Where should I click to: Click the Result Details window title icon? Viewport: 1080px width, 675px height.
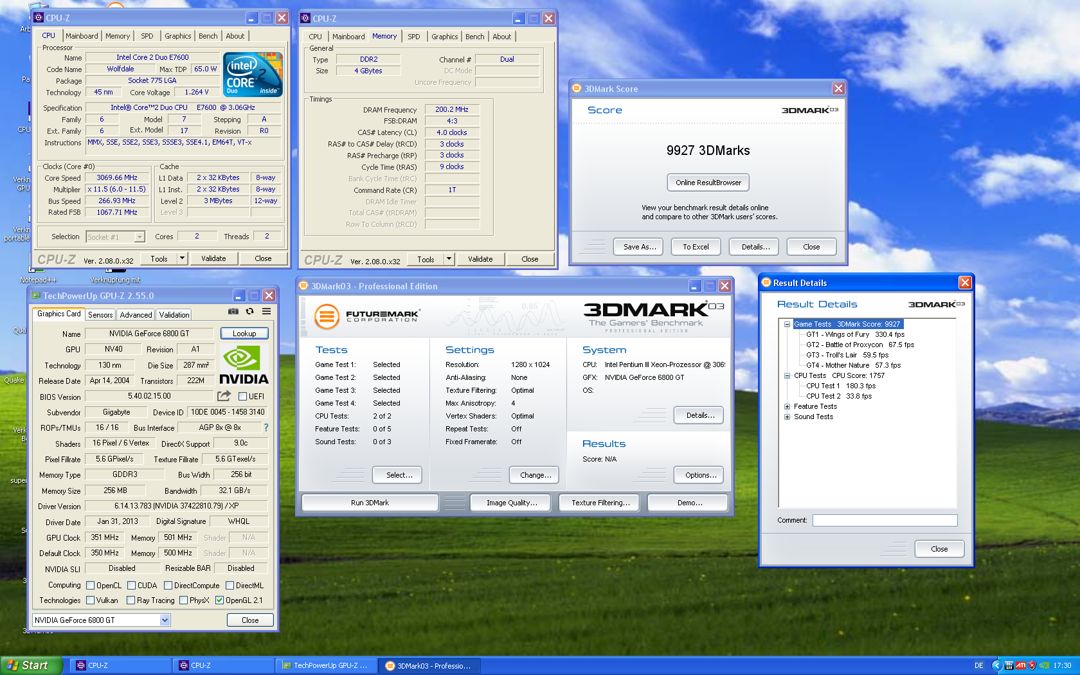pos(766,282)
